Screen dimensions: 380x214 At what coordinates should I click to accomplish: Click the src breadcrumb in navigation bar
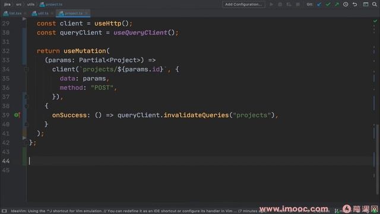[18, 4]
